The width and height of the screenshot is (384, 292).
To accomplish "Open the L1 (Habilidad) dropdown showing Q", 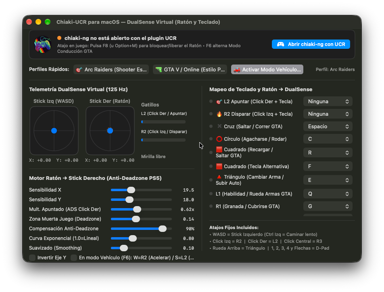I will pos(328,194).
